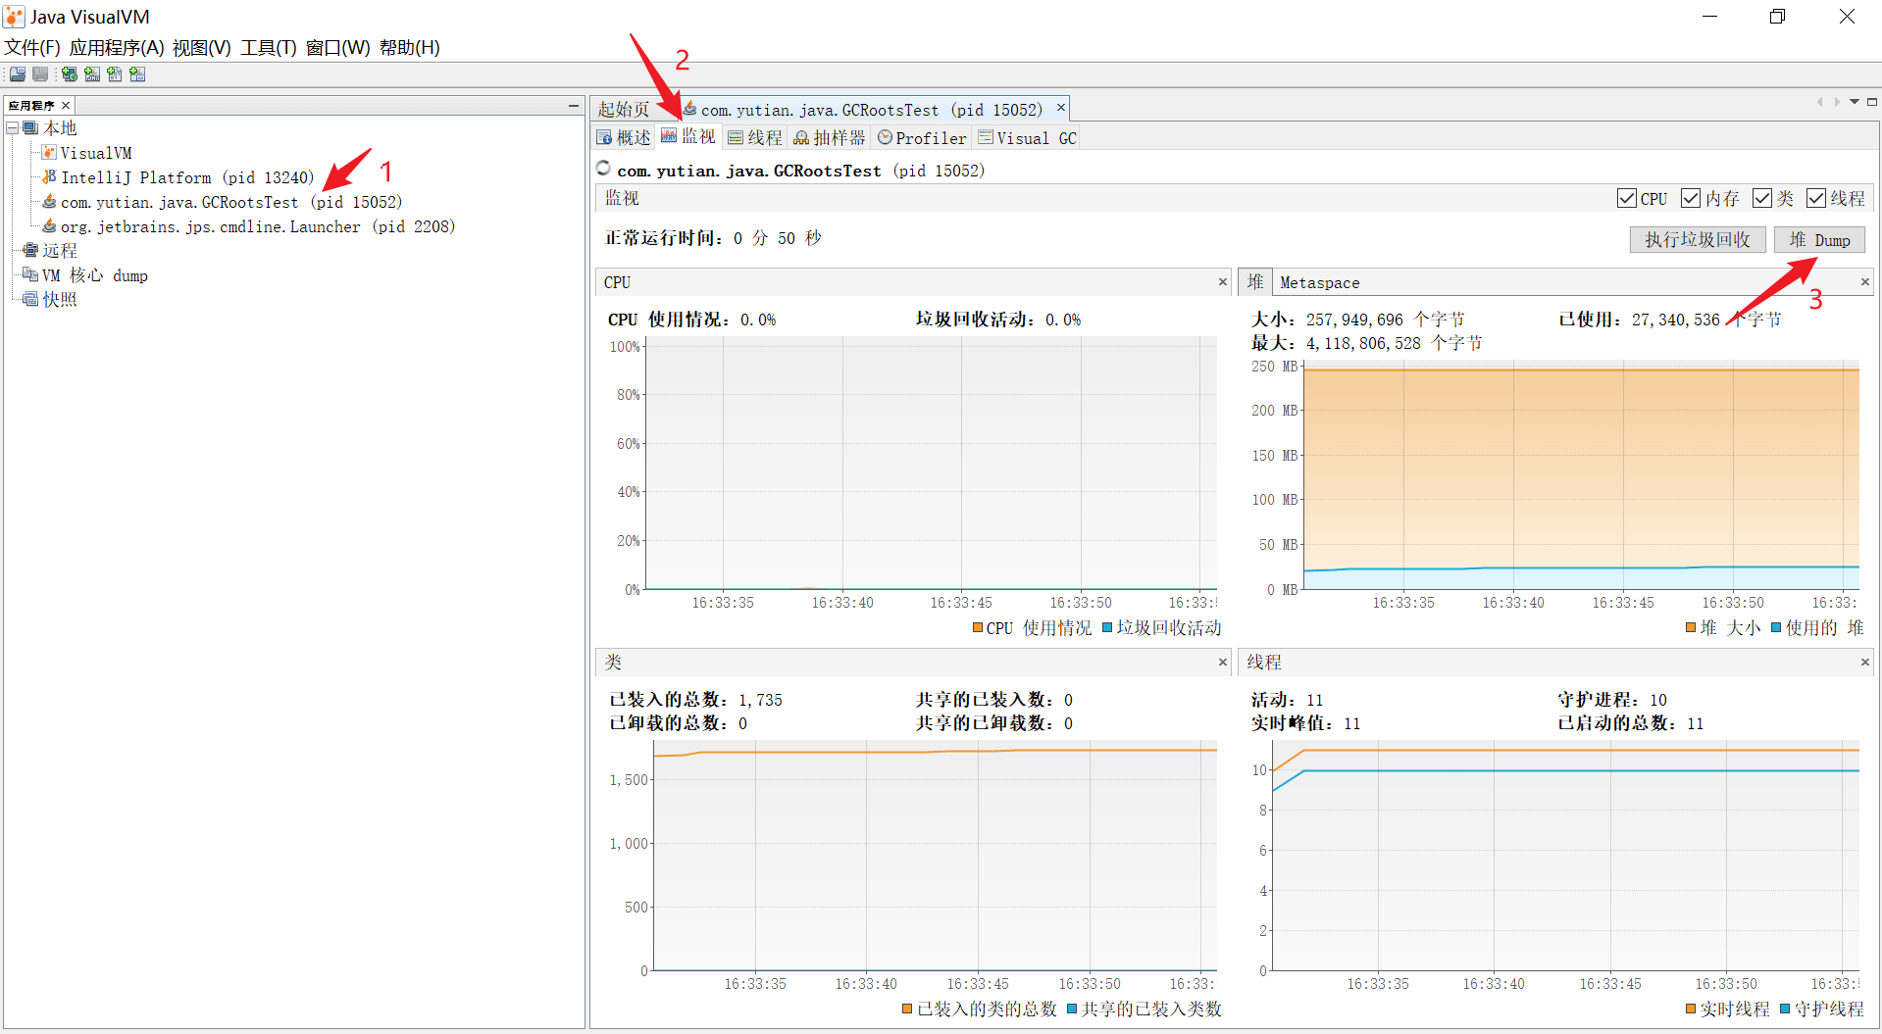Switch to the Visual GC tab
The width and height of the screenshot is (1882, 1034).
point(1028,138)
